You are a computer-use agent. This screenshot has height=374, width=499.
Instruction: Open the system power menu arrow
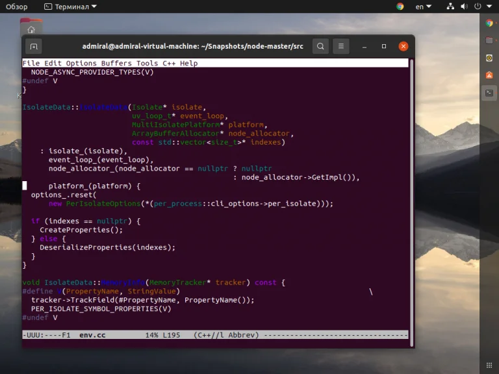tap(489, 6)
